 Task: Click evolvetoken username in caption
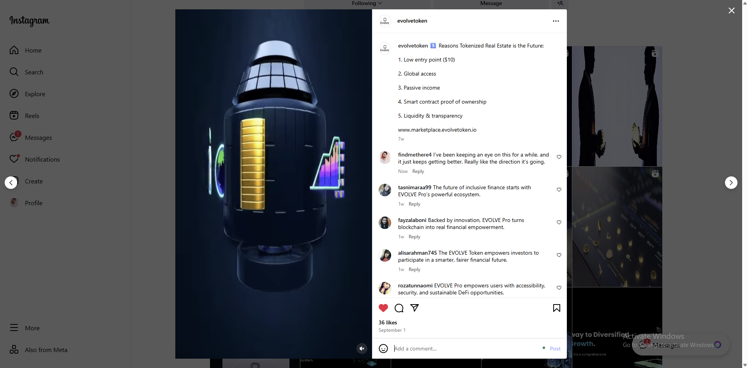pyautogui.click(x=413, y=46)
